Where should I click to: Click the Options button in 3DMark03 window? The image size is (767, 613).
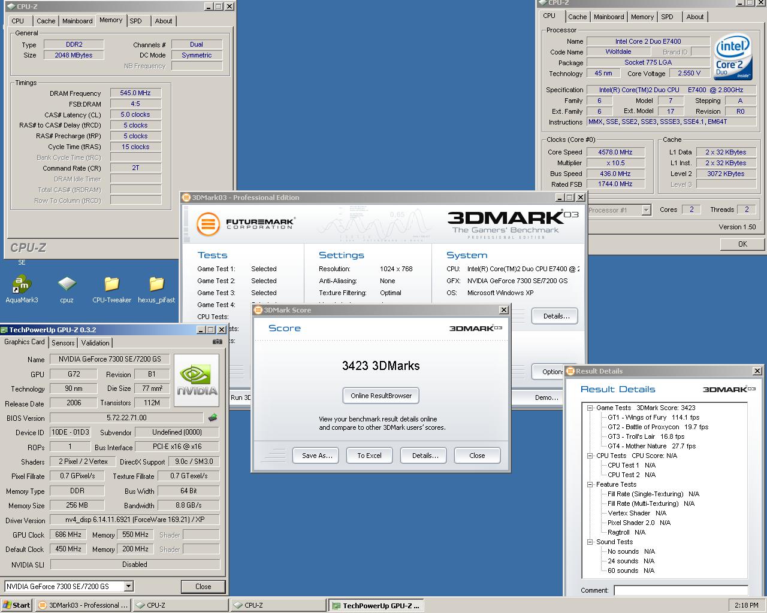point(548,371)
